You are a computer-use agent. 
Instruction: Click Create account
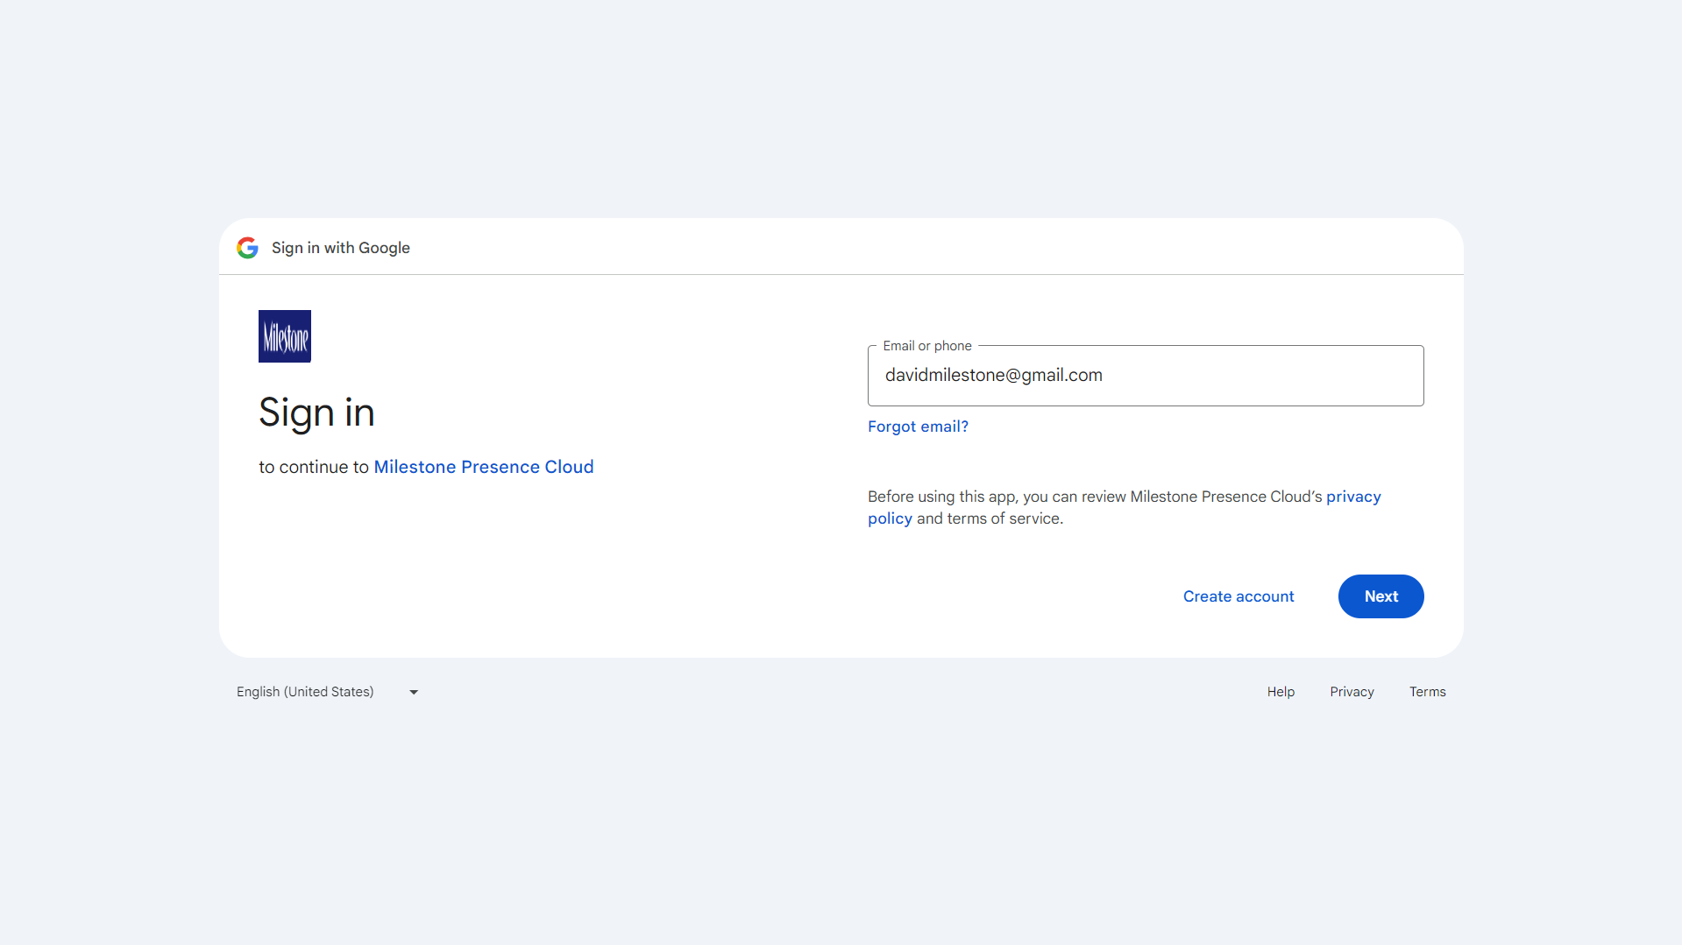point(1238,596)
